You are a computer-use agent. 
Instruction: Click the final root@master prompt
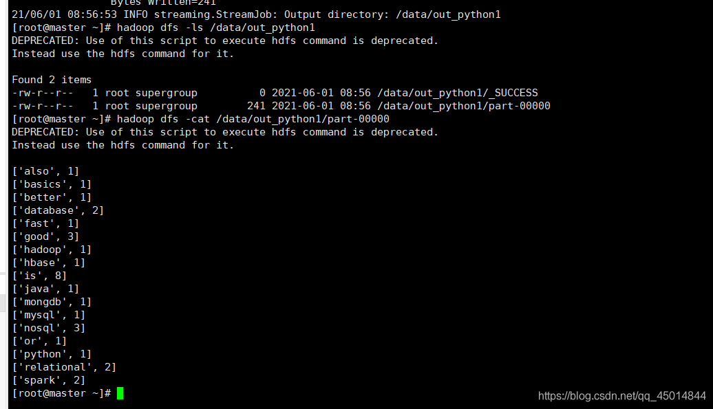tap(61, 393)
